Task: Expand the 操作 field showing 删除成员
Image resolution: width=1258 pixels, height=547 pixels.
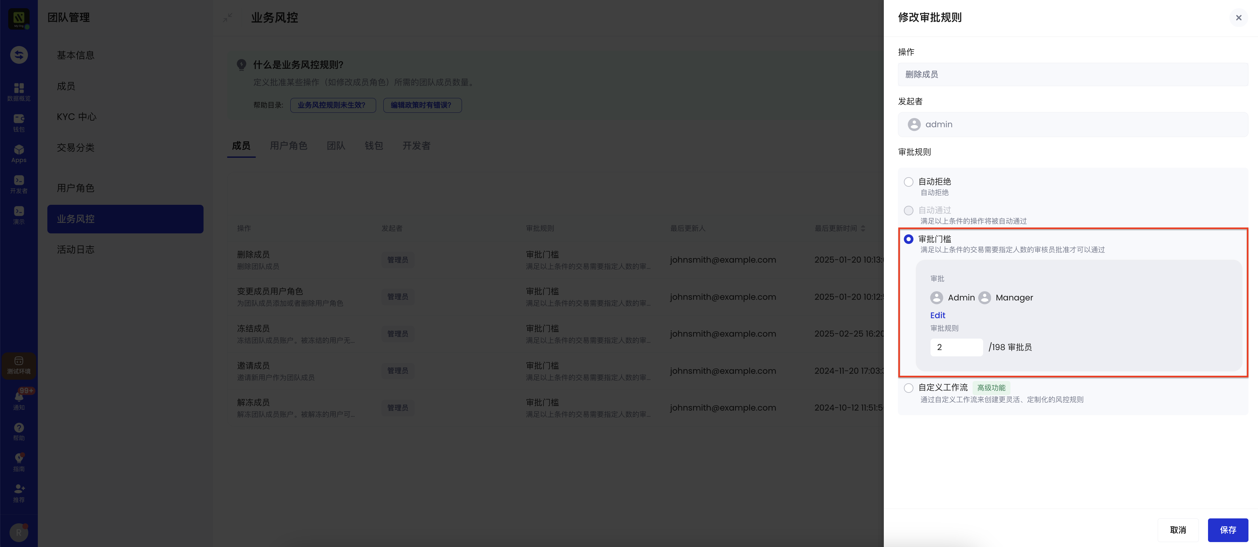Action: [1073, 74]
